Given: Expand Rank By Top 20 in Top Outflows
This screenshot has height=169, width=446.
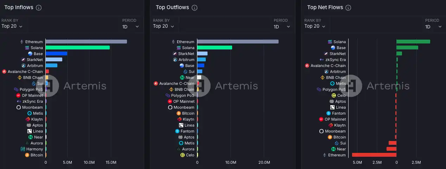Looking at the screenshot, I should pyautogui.click(x=164, y=26).
